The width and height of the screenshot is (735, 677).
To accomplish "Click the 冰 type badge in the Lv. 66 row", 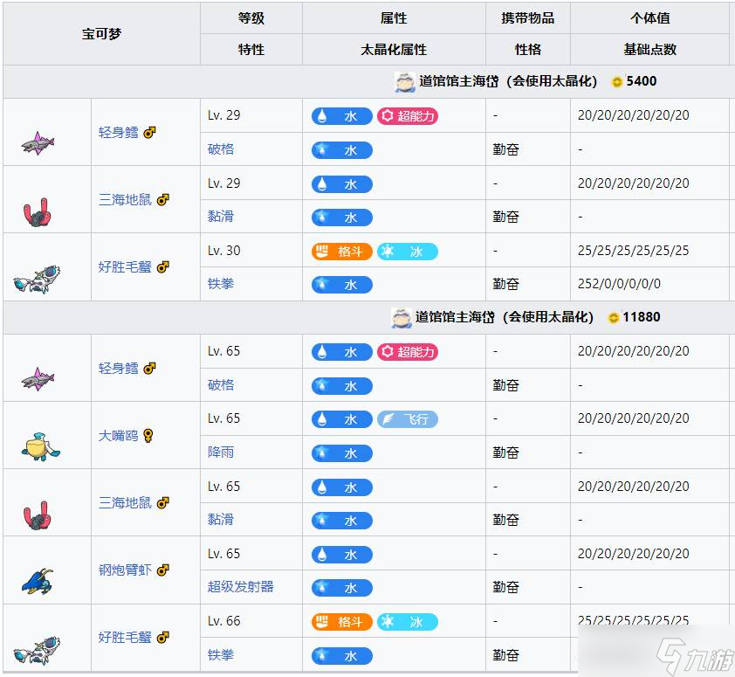I will 408,622.
